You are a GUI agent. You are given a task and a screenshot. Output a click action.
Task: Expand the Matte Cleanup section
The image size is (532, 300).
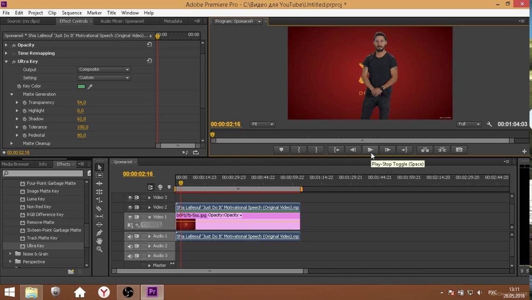tap(12, 143)
